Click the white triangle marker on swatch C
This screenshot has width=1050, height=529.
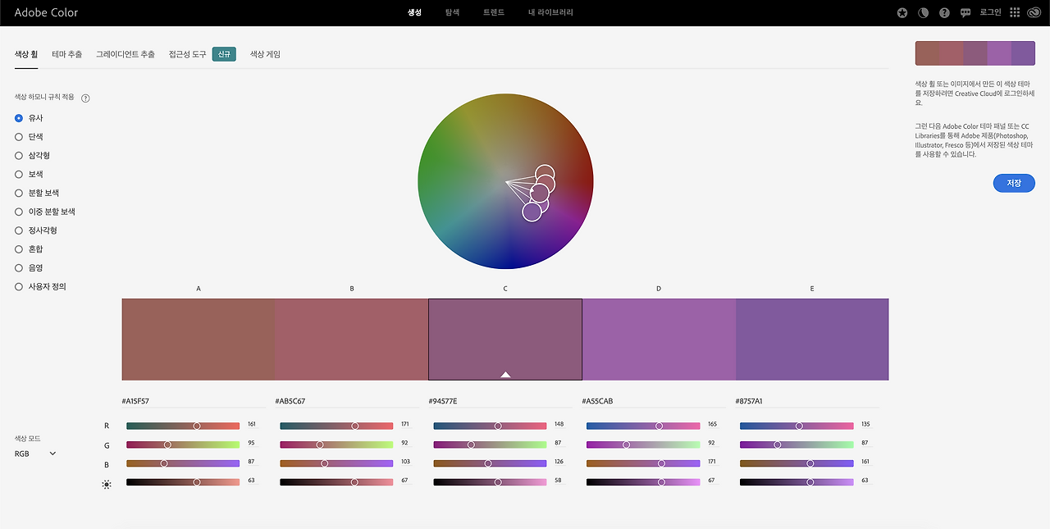point(505,374)
